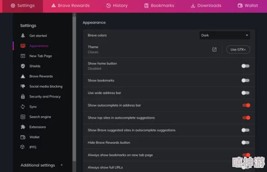The height and width of the screenshot is (172, 267).
Task: Select the Wallet top tab
Action: (x=248, y=6)
